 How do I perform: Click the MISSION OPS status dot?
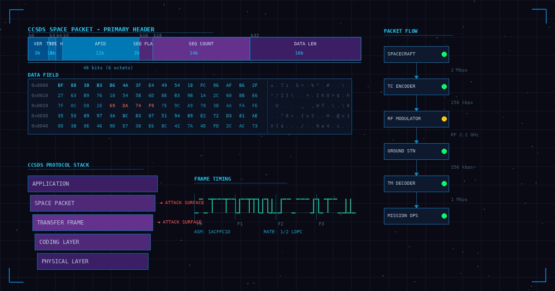coord(444,216)
